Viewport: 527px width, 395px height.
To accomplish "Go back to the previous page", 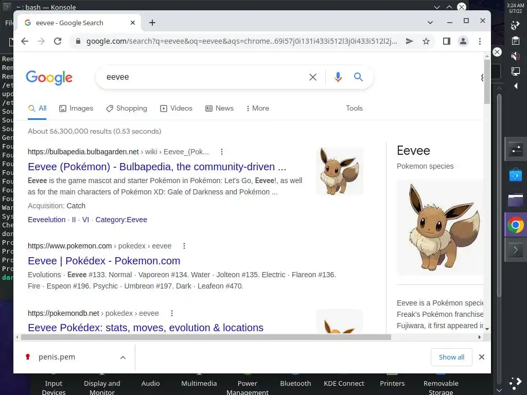I will pos(25,41).
